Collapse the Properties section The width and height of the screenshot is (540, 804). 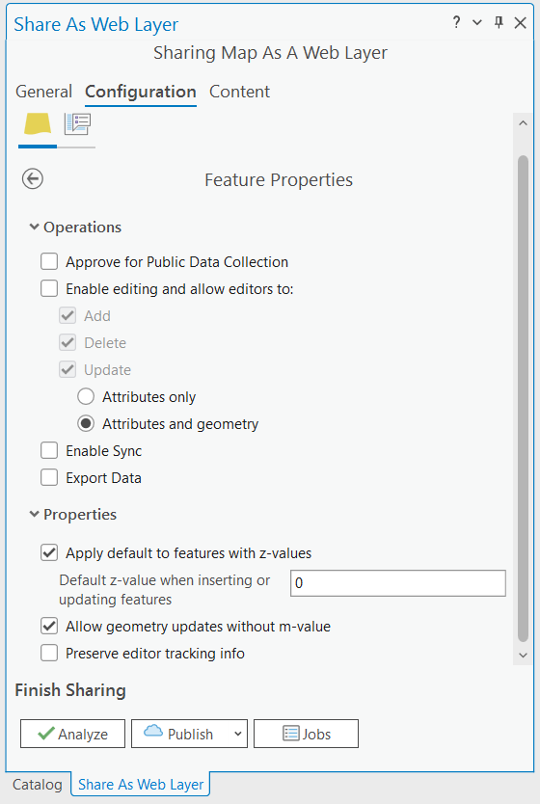(34, 514)
